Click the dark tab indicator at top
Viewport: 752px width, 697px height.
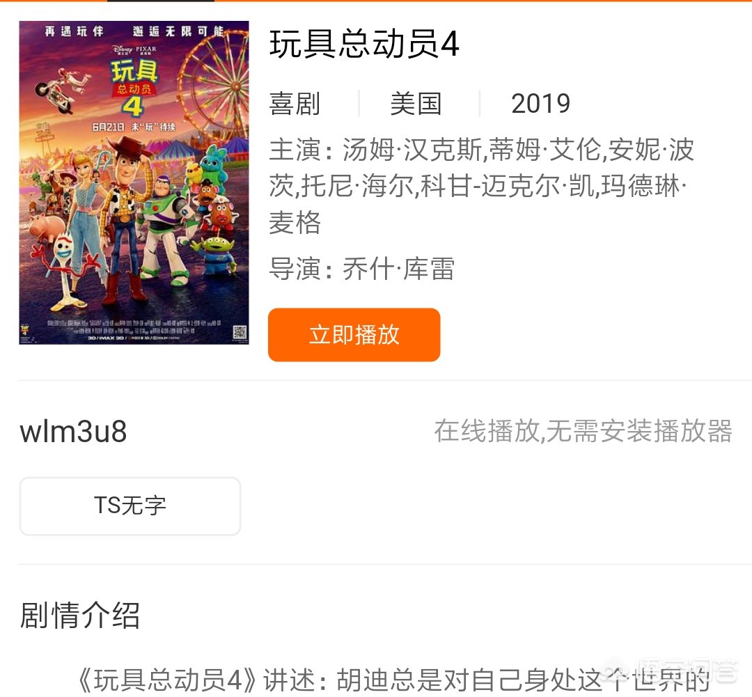(x=161, y=1)
